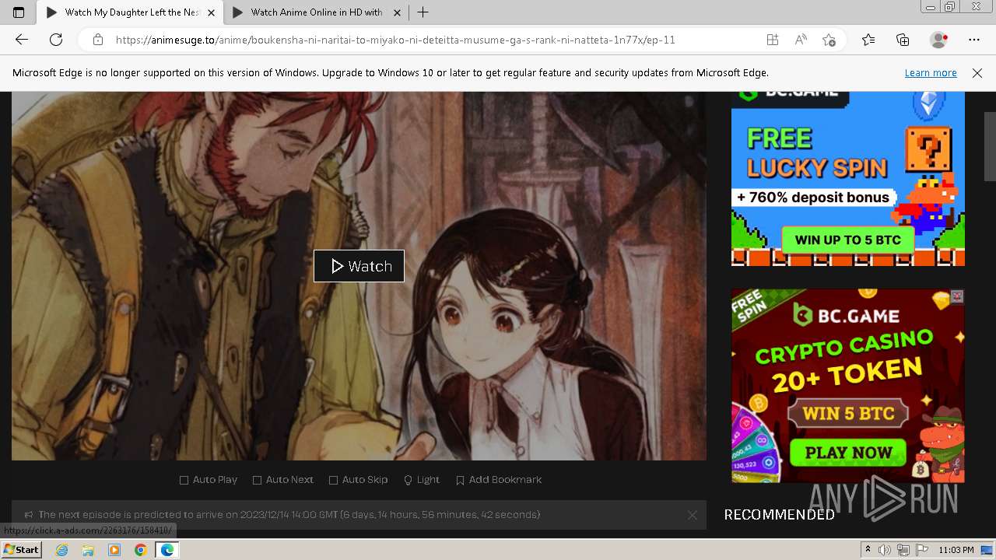Open File Explorer from taskbar
Screen dimensions: 996x560
(x=88, y=550)
